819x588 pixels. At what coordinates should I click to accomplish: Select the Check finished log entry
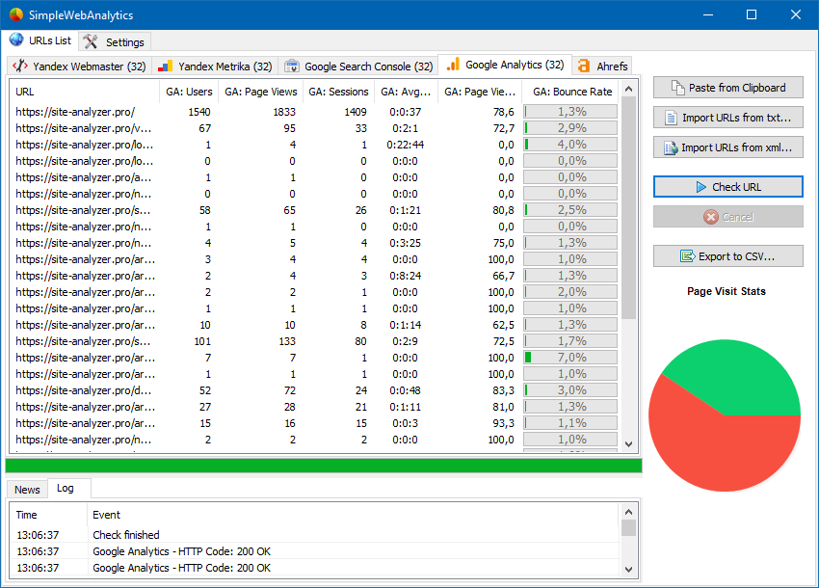(315, 535)
